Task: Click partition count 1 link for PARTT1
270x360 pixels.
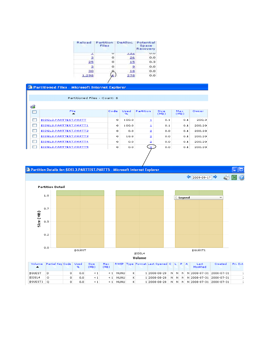Action: 151,125
